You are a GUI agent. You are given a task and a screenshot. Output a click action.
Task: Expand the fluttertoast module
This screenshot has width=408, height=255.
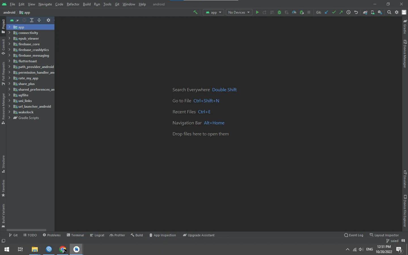click(x=9, y=61)
